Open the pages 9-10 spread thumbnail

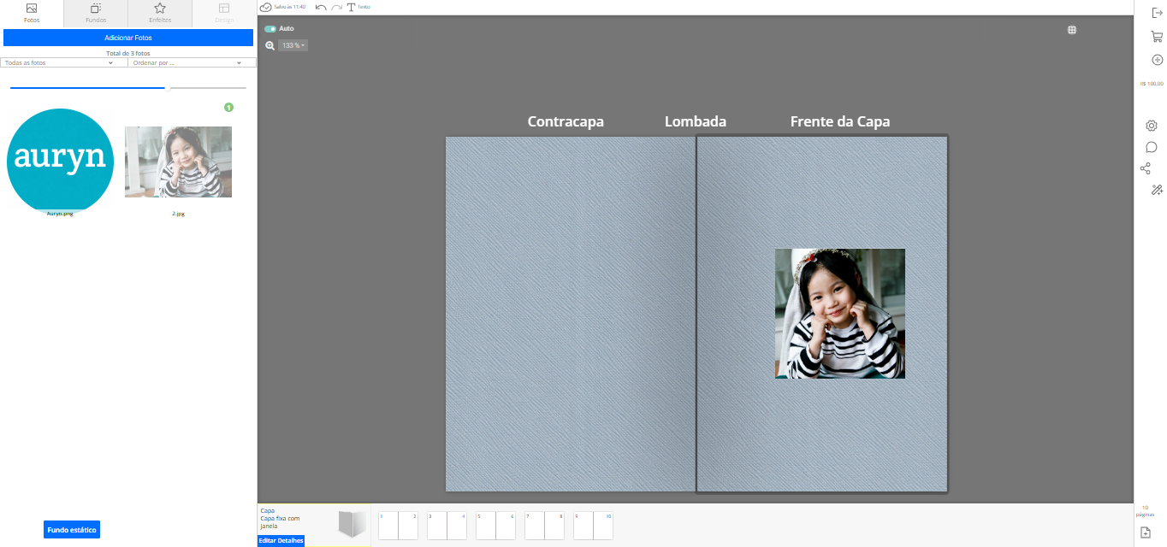tap(593, 526)
